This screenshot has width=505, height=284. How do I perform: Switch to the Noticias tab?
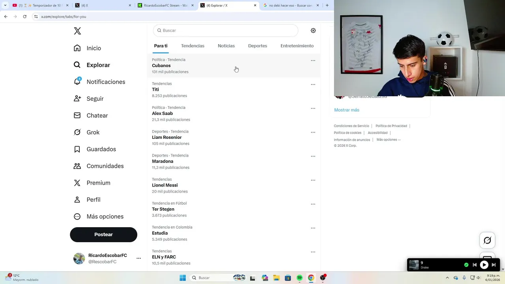[226, 46]
